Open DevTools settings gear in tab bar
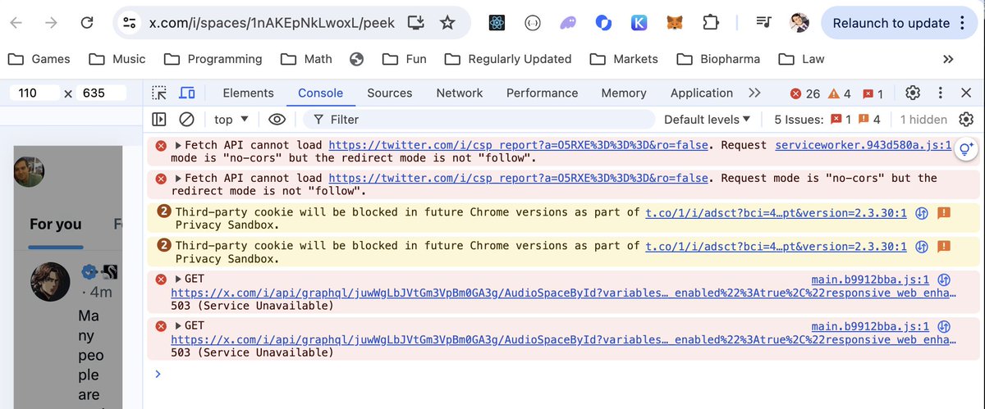The height and width of the screenshot is (409, 985). pos(913,93)
